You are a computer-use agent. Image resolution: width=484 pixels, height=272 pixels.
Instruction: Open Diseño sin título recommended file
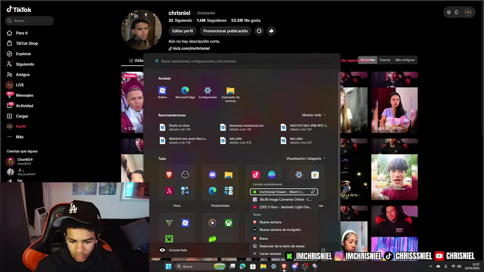180,127
